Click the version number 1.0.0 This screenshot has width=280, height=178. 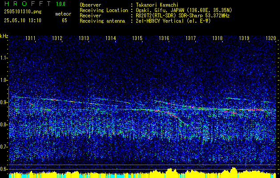pyautogui.click(x=61, y=4)
